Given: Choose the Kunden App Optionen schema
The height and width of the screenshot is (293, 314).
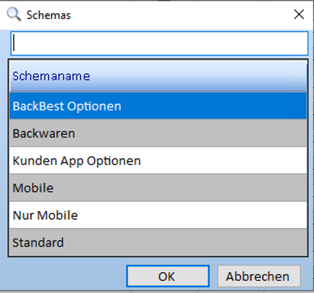Looking at the screenshot, I should pyautogui.click(x=158, y=161).
